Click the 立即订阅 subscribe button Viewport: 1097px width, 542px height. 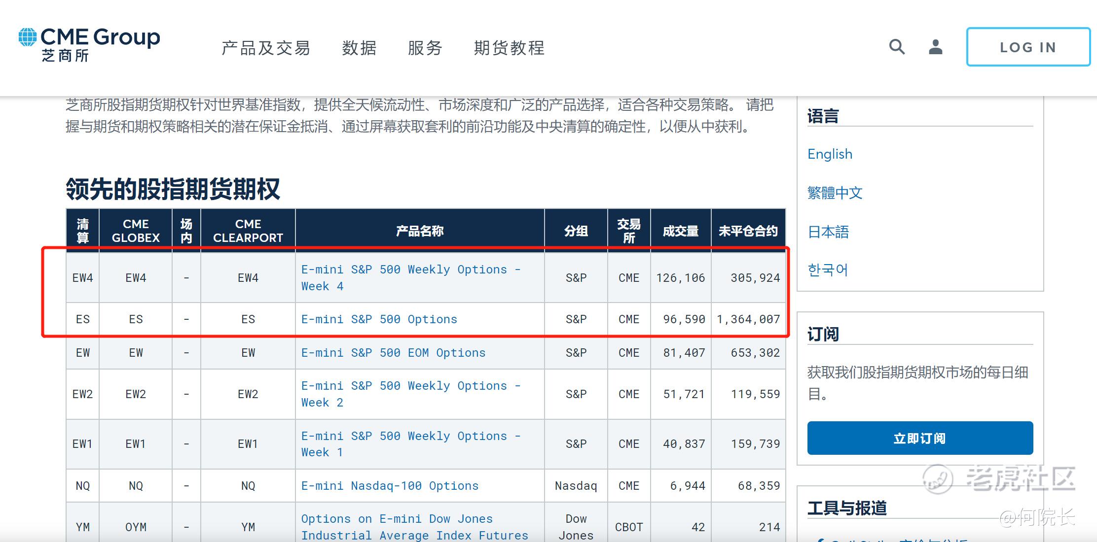(x=920, y=438)
